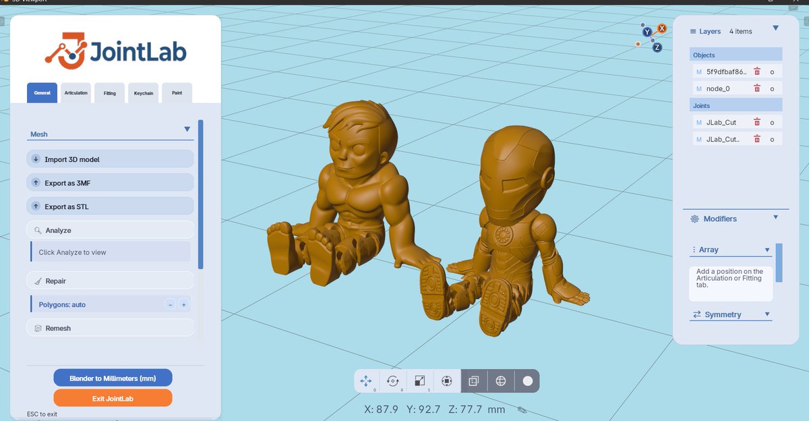The width and height of the screenshot is (809, 421).
Task: Toggle the overlapping squares view icon
Action: (474, 381)
